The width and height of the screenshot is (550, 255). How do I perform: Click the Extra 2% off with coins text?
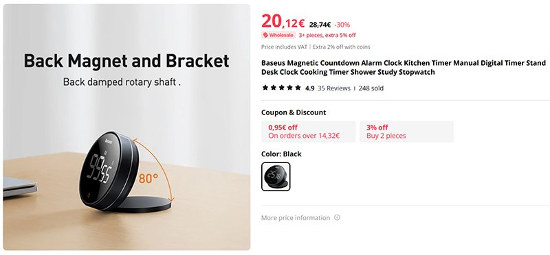click(341, 47)
